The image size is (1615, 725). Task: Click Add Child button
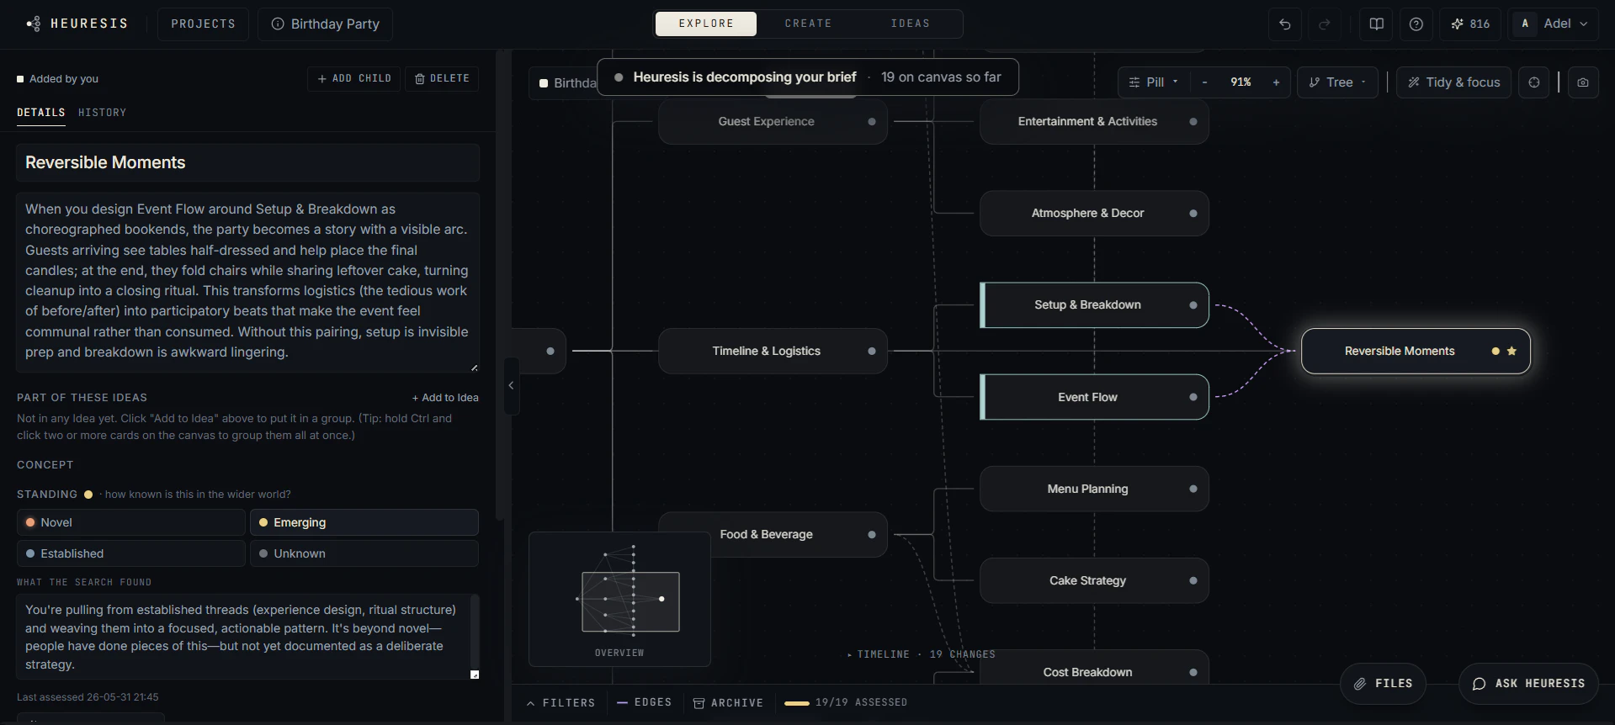click(353, 78)
